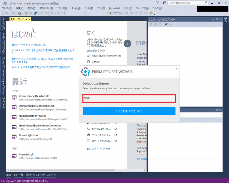Image resolution: width=229 pixels, height=183 pixels.
Task: Click the notifications flag icon in title bar
Action: [157, 3]
